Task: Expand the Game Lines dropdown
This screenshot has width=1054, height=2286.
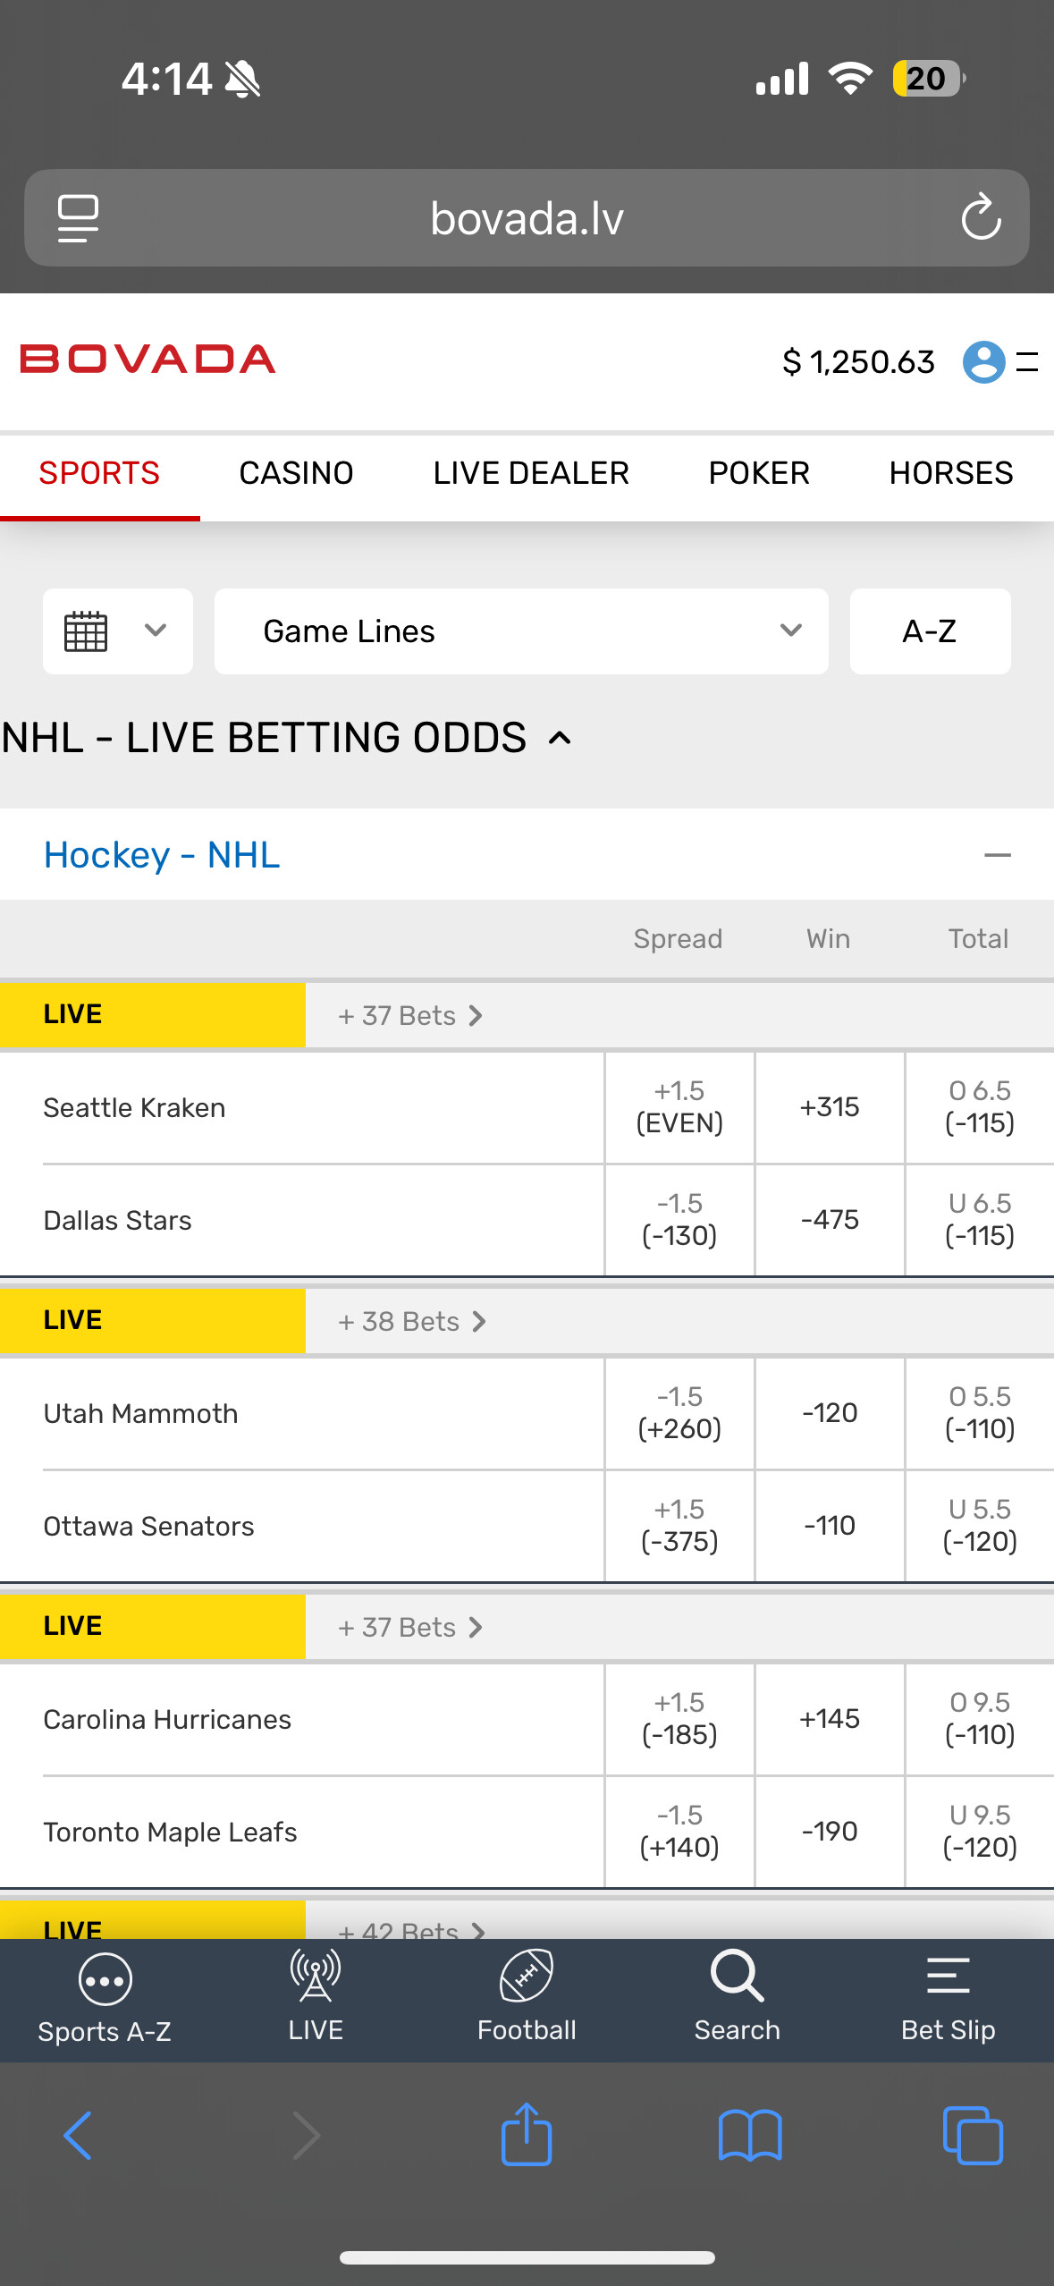Action: tap(521, 631)
